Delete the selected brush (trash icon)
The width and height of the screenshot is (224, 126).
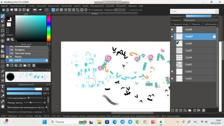[x=34, y=65]
